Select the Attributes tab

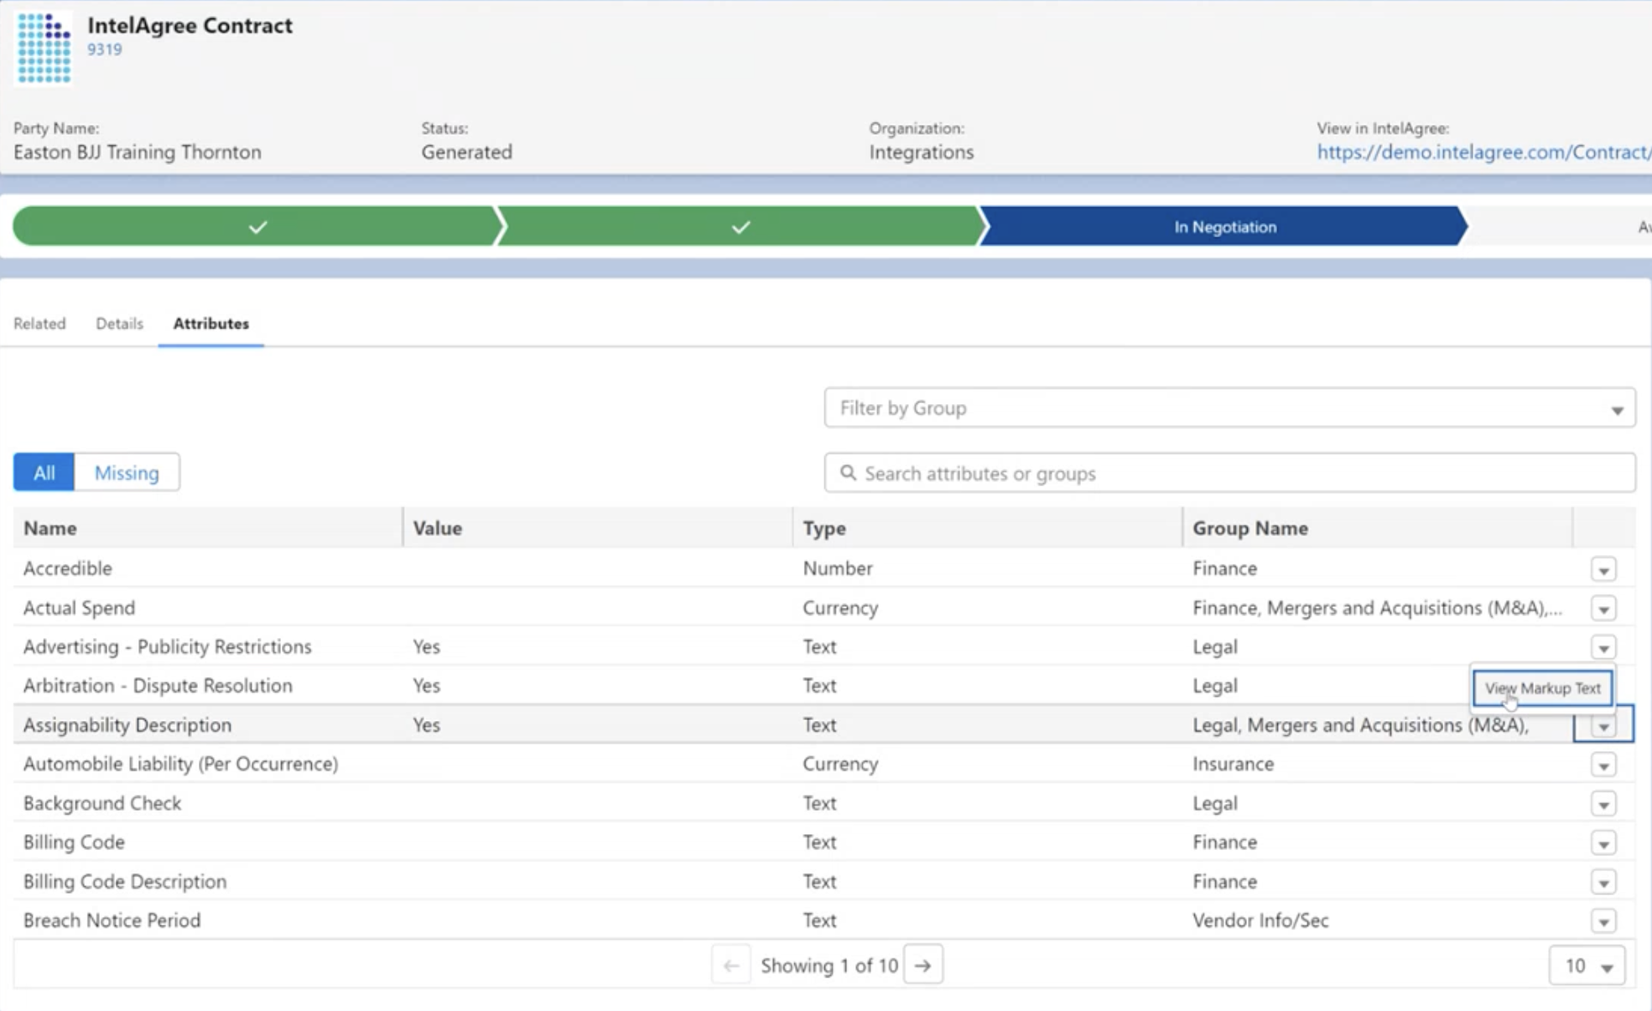tap(210, 324)
